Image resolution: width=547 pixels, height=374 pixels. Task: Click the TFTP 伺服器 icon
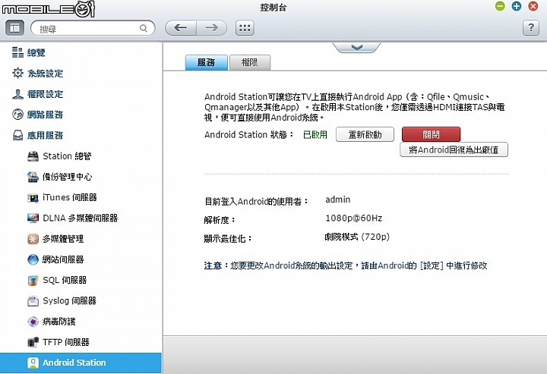pos(33,342)
